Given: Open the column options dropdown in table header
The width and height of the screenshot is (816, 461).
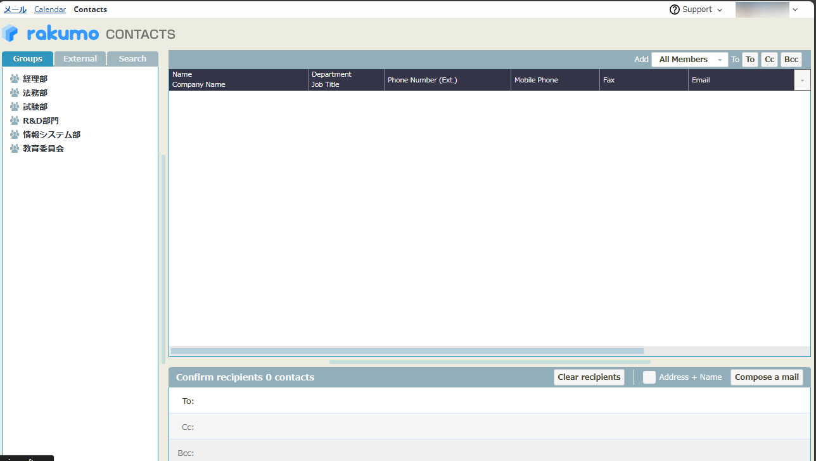Looking at the screenshot, I should (x=802, y=81).
